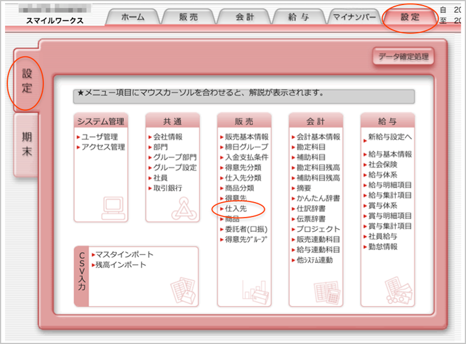
Task: Open マスタインポート under CSV入力
Action: coord(124,255)
